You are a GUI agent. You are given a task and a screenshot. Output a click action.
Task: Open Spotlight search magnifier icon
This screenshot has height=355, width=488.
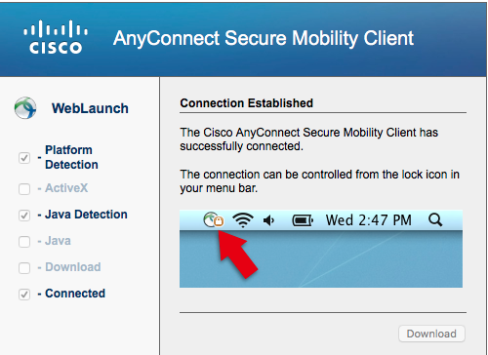click(435, 220)
